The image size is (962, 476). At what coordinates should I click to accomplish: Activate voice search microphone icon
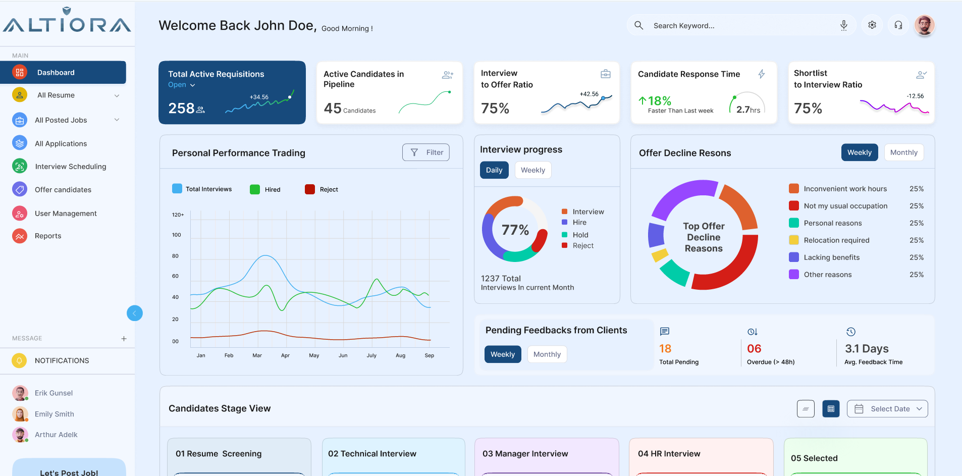pos(843,25)
